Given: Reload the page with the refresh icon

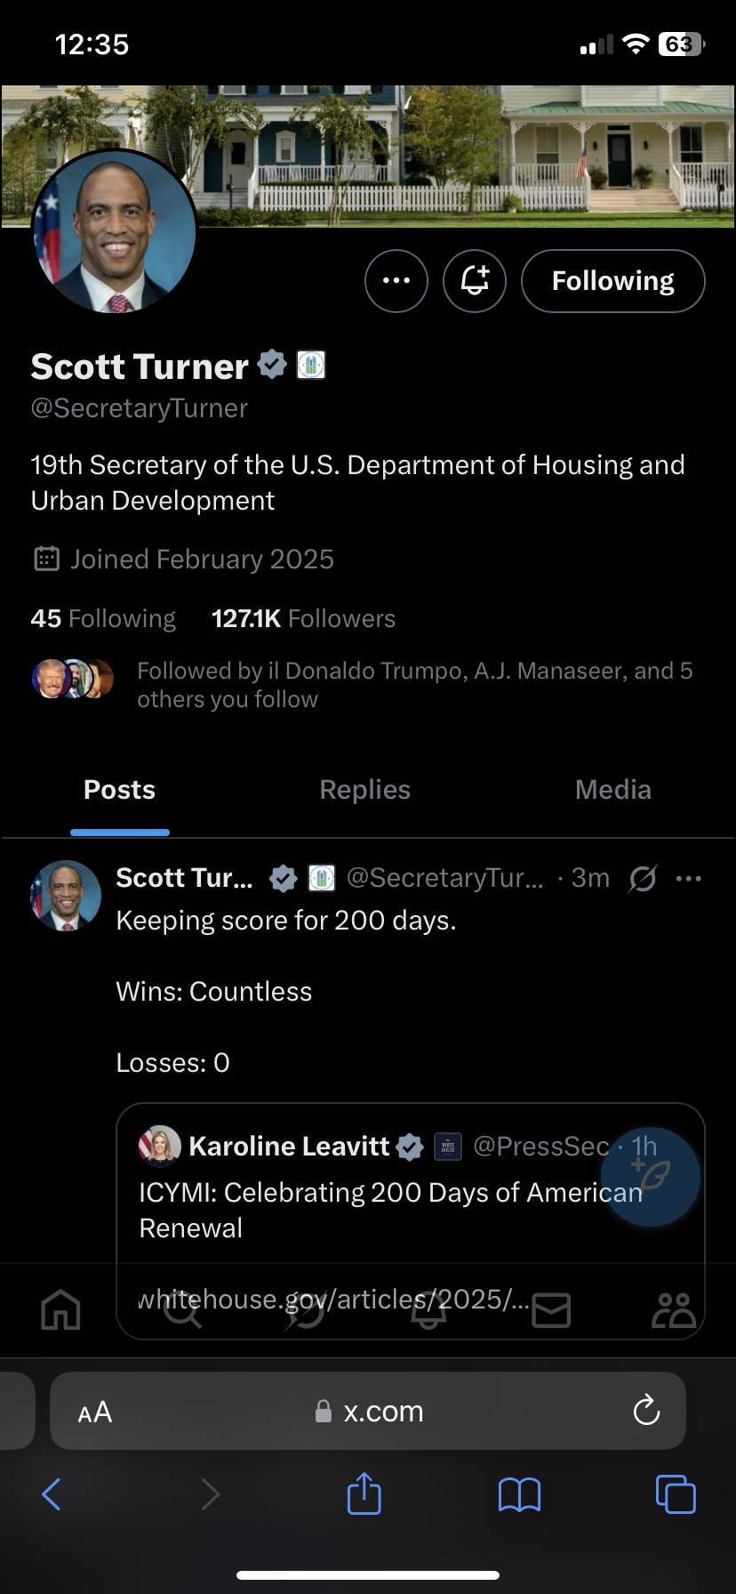Looking at the screenshot, I should click(x=646, y=1410).
